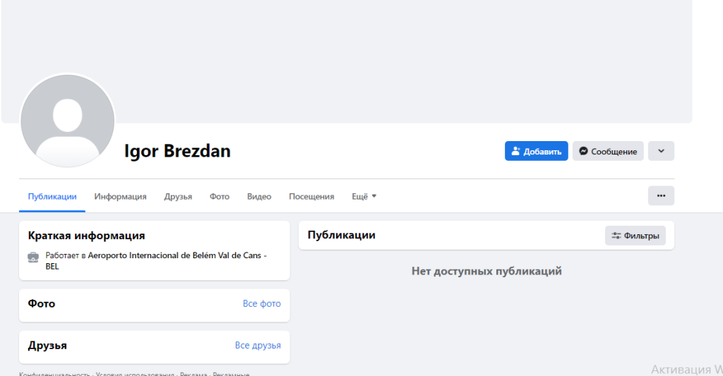Expand the chevron dropdown next to Сообщение
Image resolution: width=723 pixels, height=376 pixels.
click(661, 151)
